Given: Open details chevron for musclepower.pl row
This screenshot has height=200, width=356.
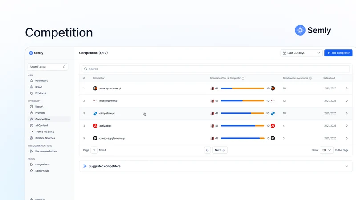Looking at the screenshot, I should [x=347, y=101].
